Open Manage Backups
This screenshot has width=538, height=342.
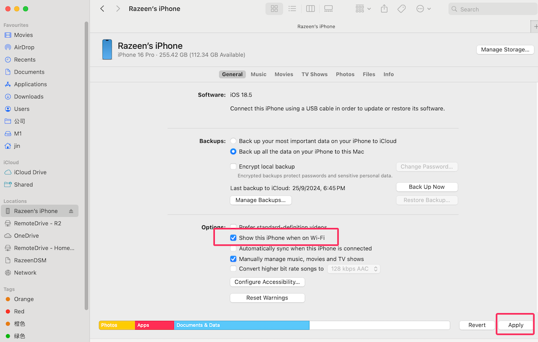coord(261,200)
